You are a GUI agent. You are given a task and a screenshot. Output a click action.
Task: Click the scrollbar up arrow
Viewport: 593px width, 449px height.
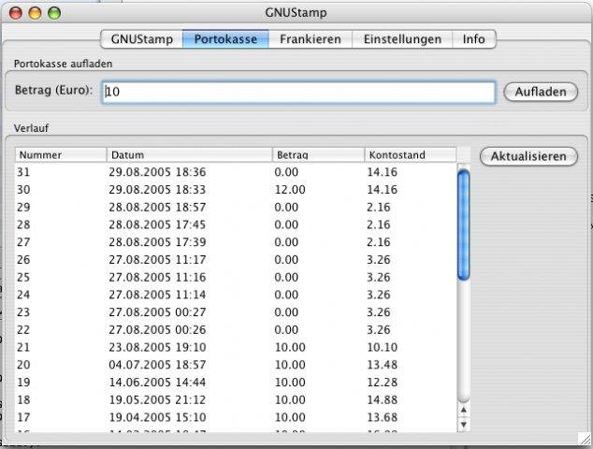(x=464, y=410)
